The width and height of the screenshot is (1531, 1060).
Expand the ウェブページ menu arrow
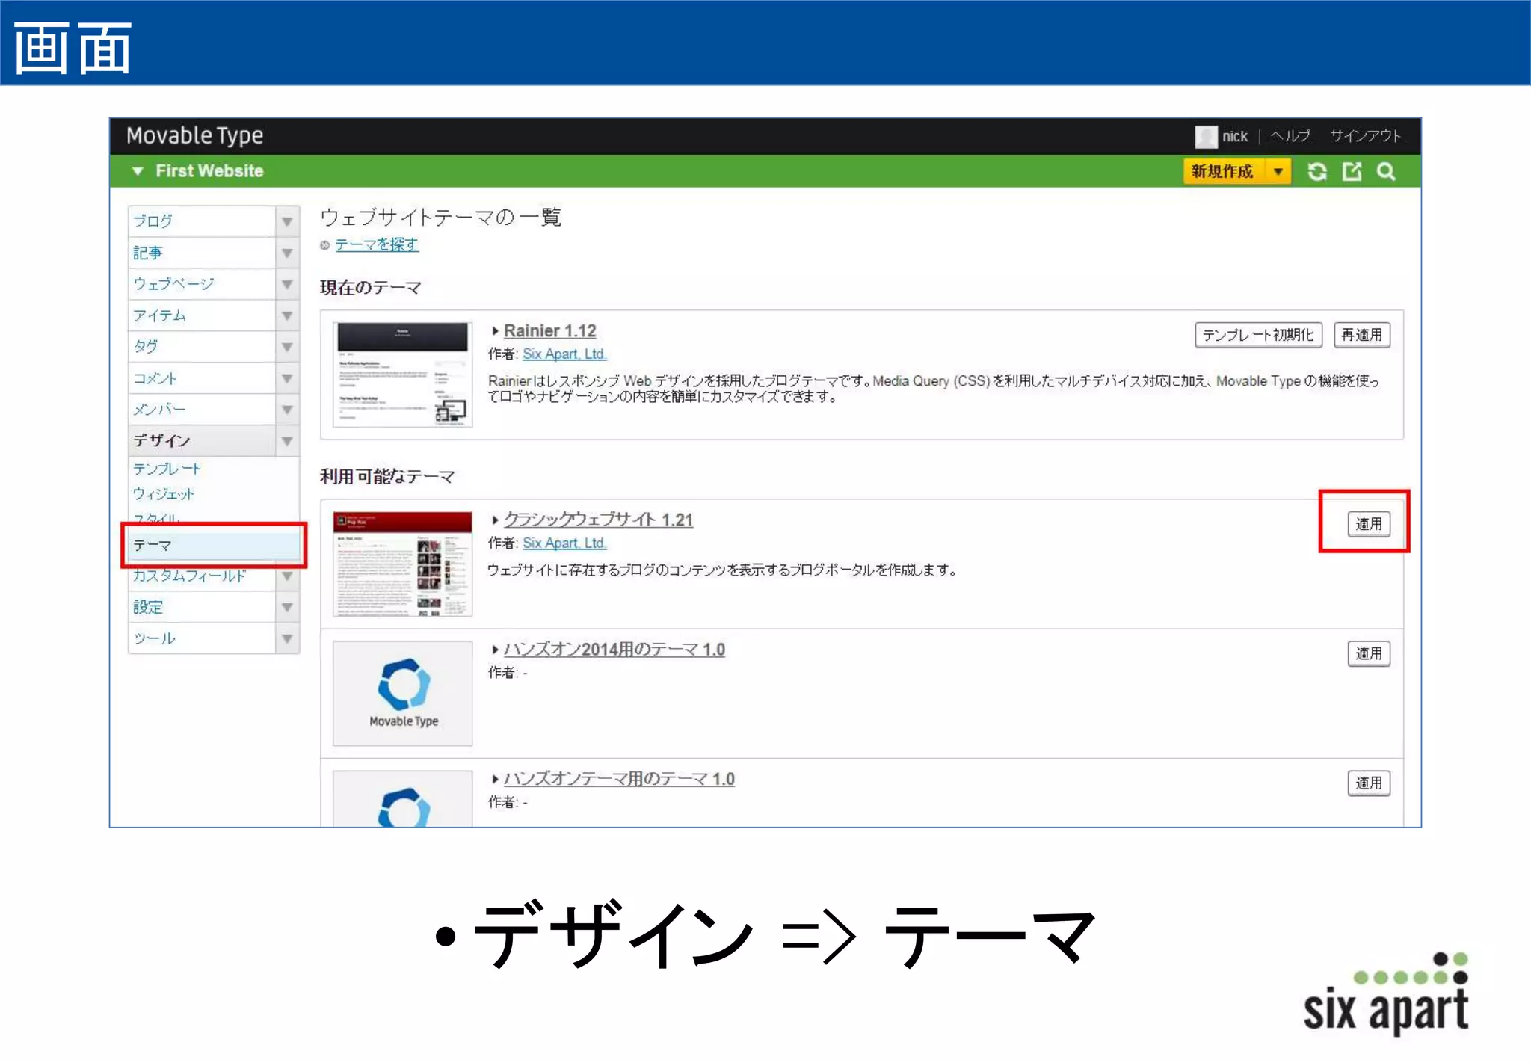coord(287,285)
